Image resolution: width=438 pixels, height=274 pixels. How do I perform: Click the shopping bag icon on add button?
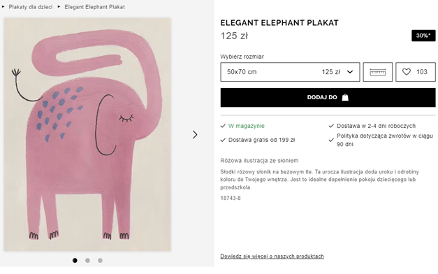[x=345, y=97]
